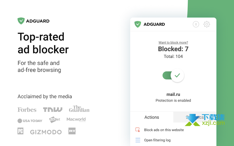This screenshot has height=146, width=234.
Task: Toggle the green protection switch off
Action: coord(173,76)
